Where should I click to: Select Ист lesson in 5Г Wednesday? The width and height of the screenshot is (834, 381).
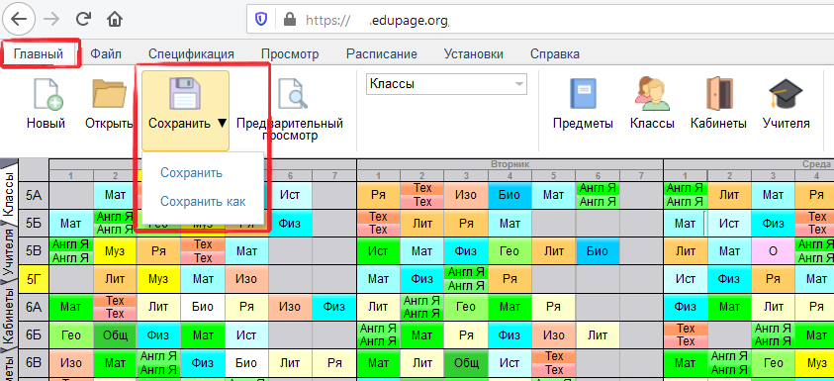tap(685, 279)
